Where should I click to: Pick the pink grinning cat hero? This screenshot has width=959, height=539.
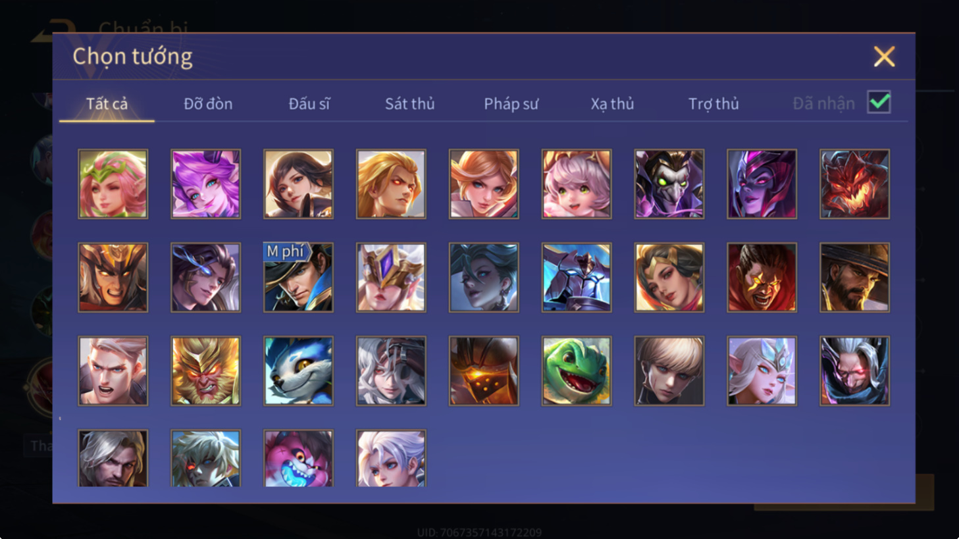[x=298, y=458]
